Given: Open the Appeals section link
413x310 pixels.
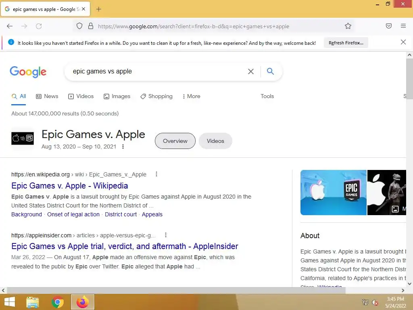Looking at the screenshot, I should [x=152, y=214].
